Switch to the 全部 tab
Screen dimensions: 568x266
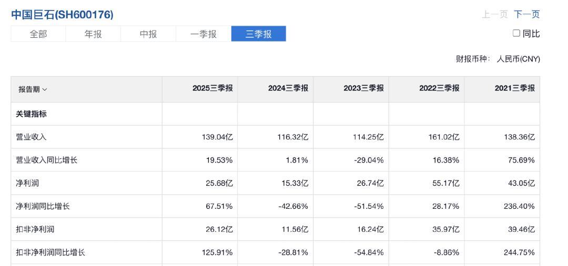pos(38,34)
